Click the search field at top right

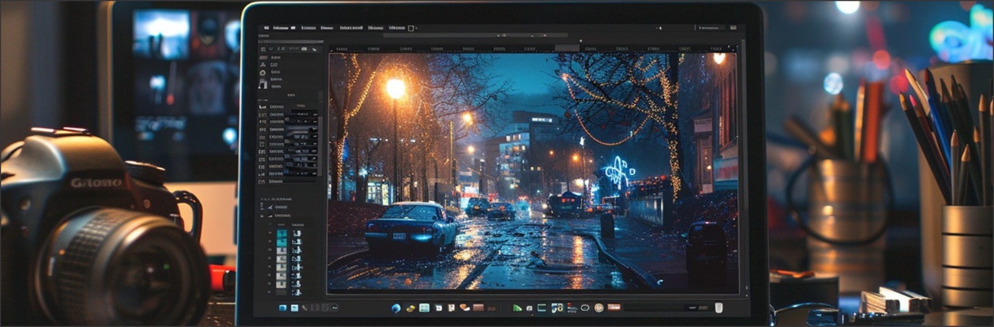tap(708, 28)
